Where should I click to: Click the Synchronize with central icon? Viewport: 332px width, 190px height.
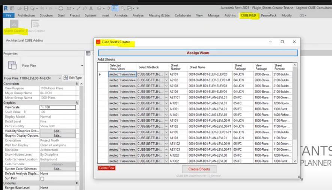point(32,9)
